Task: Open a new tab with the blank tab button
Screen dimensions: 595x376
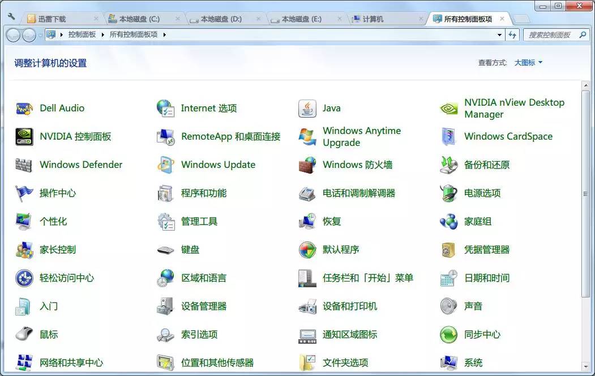Action: tap(521, 19)
